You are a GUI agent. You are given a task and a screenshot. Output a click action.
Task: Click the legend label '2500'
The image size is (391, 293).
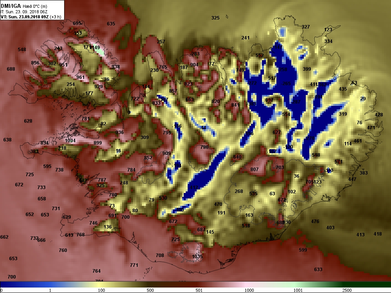click(x=347, y=290)
